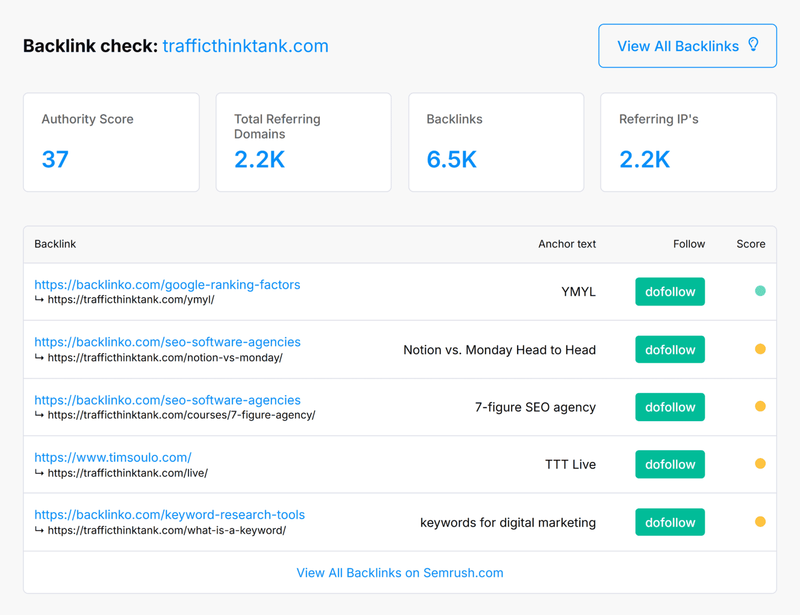Sort by the Score column header

pyautogui.click(x=751, y=244)
